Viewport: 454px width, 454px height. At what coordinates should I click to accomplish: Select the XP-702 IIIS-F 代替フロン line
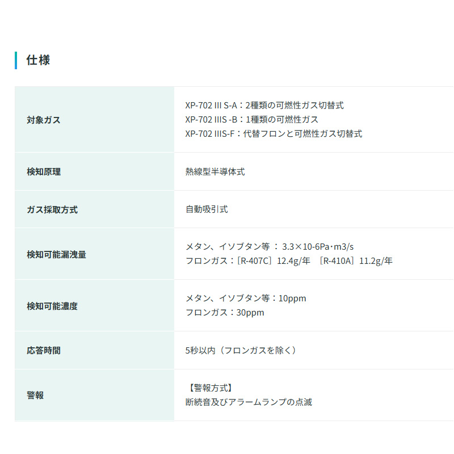pyautogui.click(x=273, y=134)
